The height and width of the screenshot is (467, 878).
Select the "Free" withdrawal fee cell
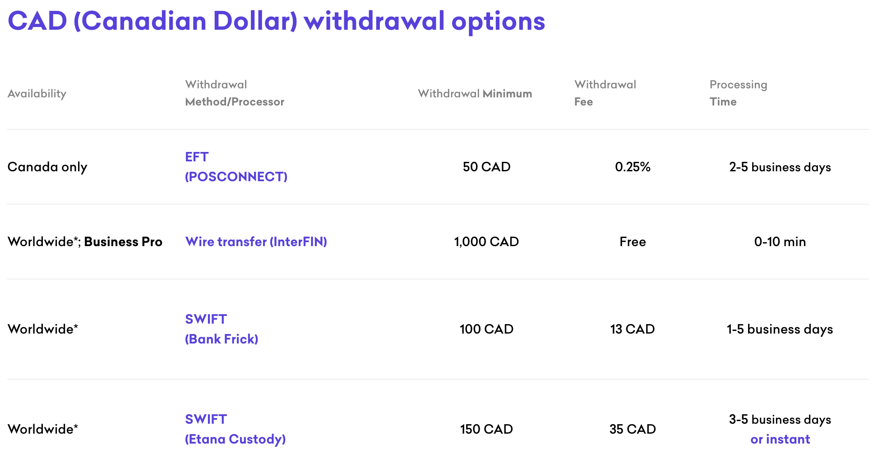point(633,242)
